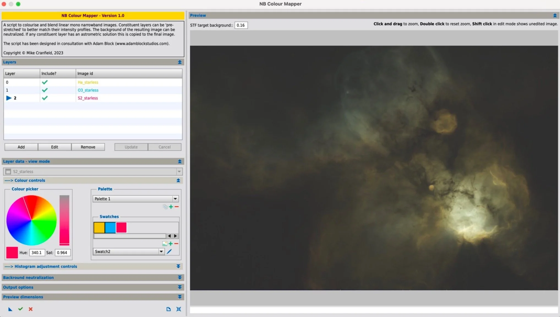
Task: Expand the Output options section
Action: point(180,287)
